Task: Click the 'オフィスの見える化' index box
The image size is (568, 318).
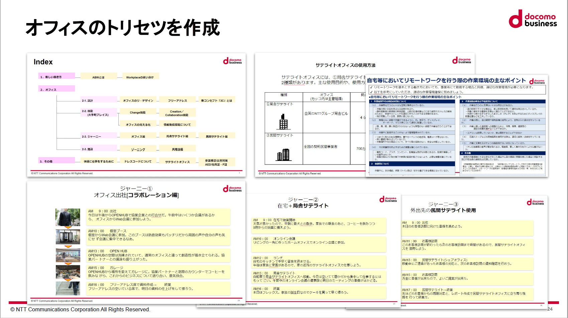Action: 138,124
